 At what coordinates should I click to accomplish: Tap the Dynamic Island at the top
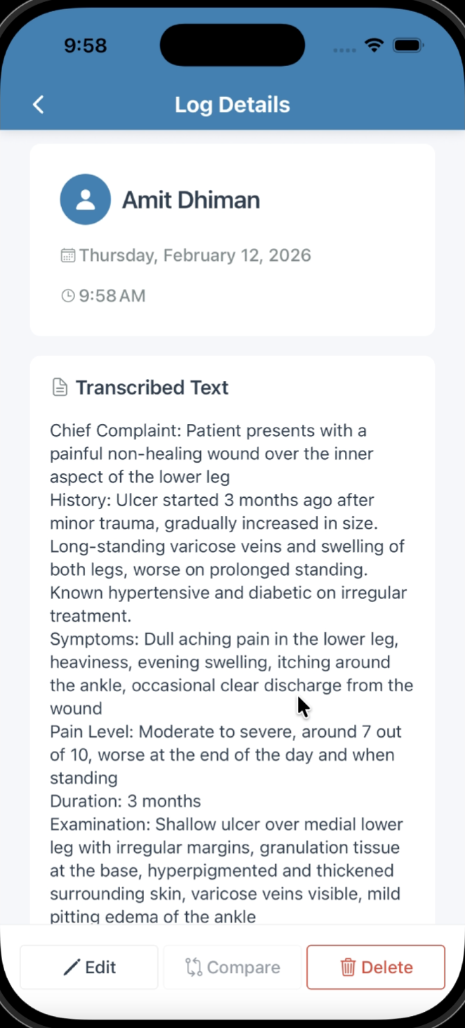point(232,44)
